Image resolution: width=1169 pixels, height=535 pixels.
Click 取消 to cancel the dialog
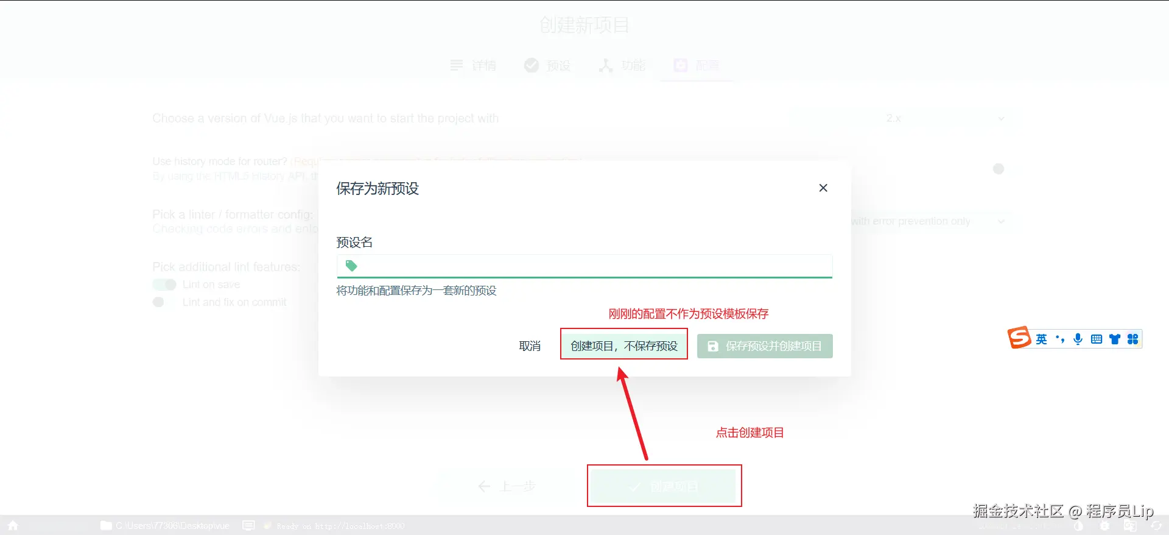[x=530, y=346]
